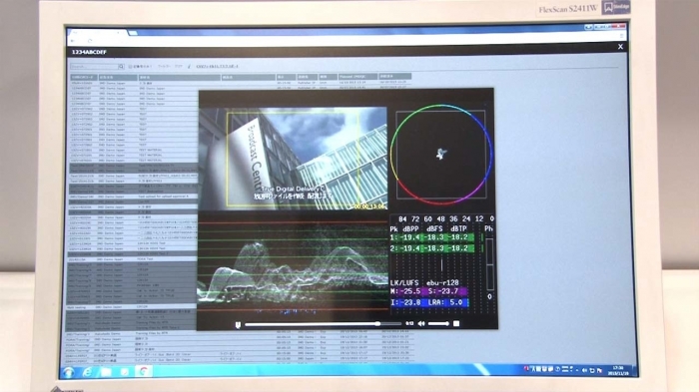The width and height of the screenshot is (699, 392).
Task: Close the 1234ABCDEF preview panel with X
Action: coord(620,47)
